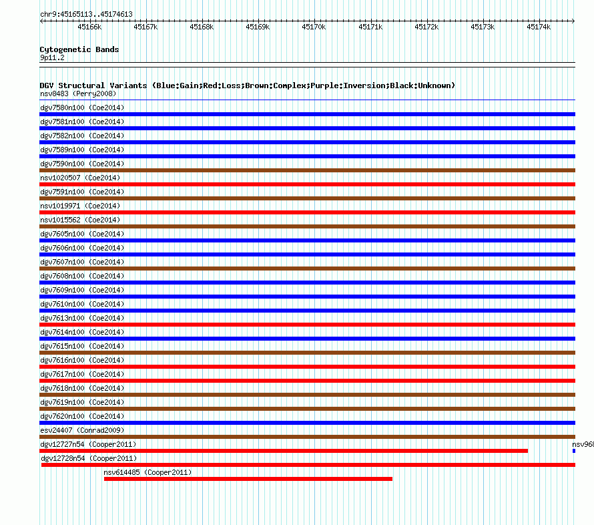Select the blue bar under dgv7582n100
The width and height of the screenshot is (594, 525).
pos(307,142)
